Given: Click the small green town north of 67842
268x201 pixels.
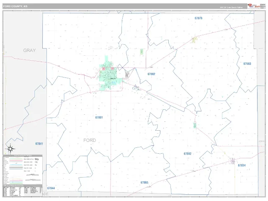Looking at the screenshot, I should pos(195,125).
